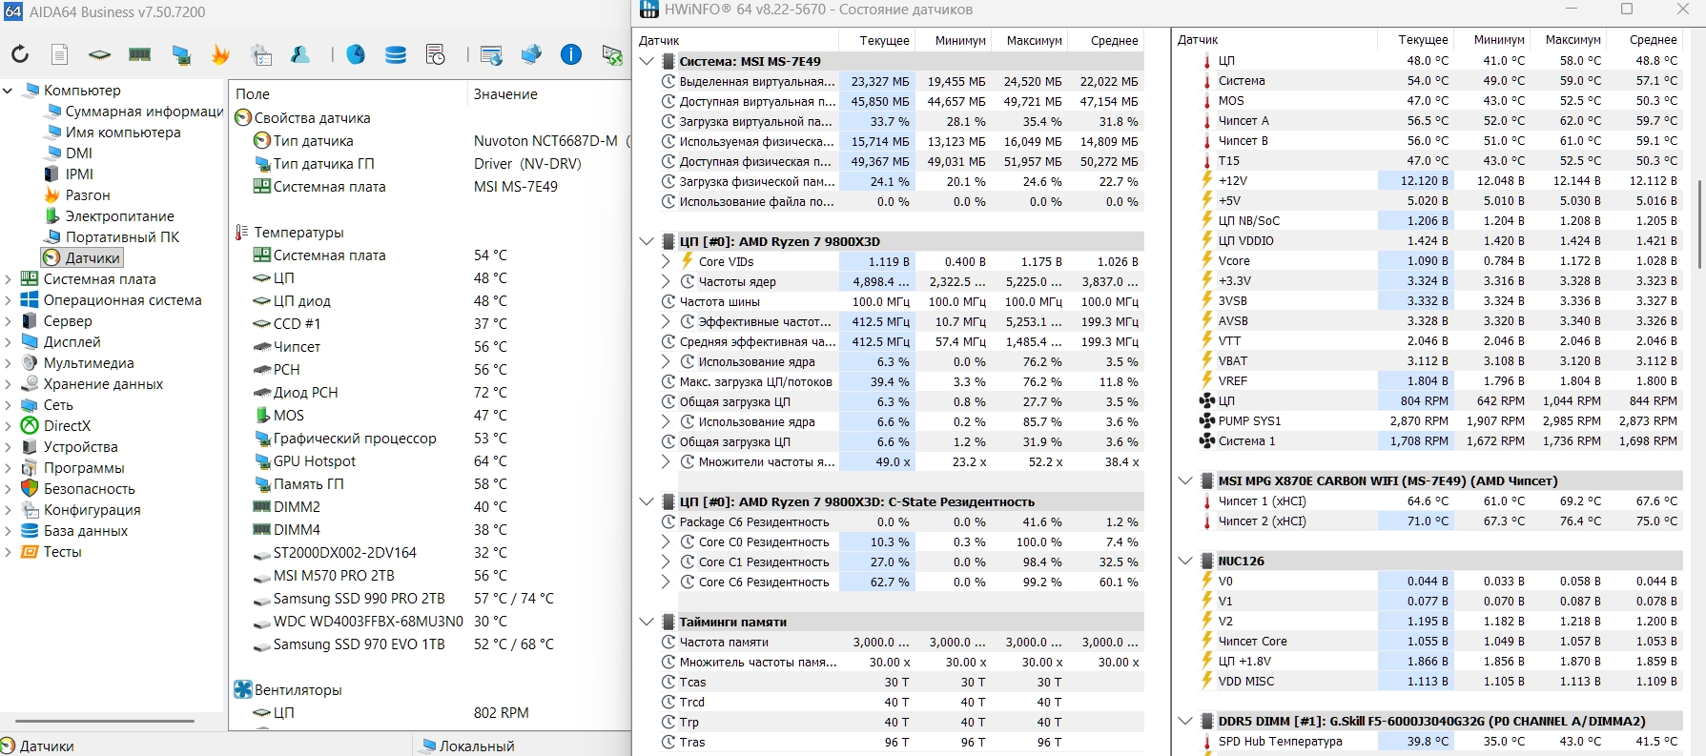
Task: Expand the Системная плата tree node chevron
Action: [8, 279]
